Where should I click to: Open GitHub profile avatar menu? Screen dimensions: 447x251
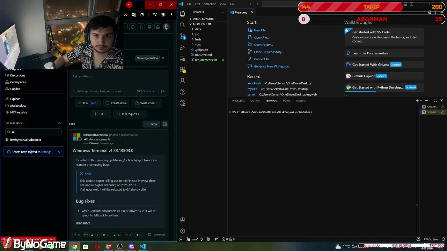pos(166,27)
